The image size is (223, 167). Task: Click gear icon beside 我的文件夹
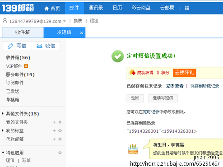(60, 122)
